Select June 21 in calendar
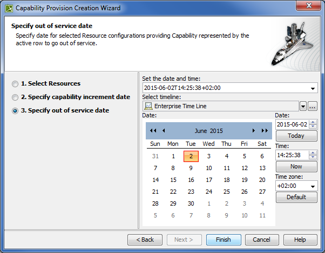325x253 pixels. [155, 192]
